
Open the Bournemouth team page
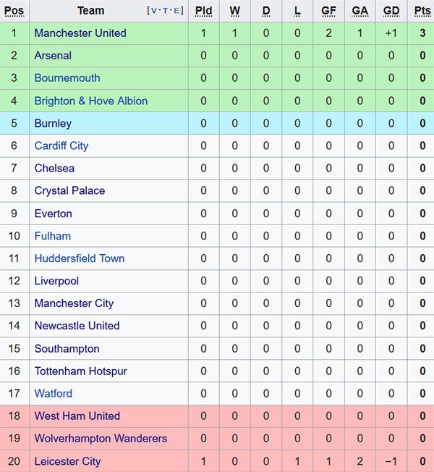(x=67, y=78)
